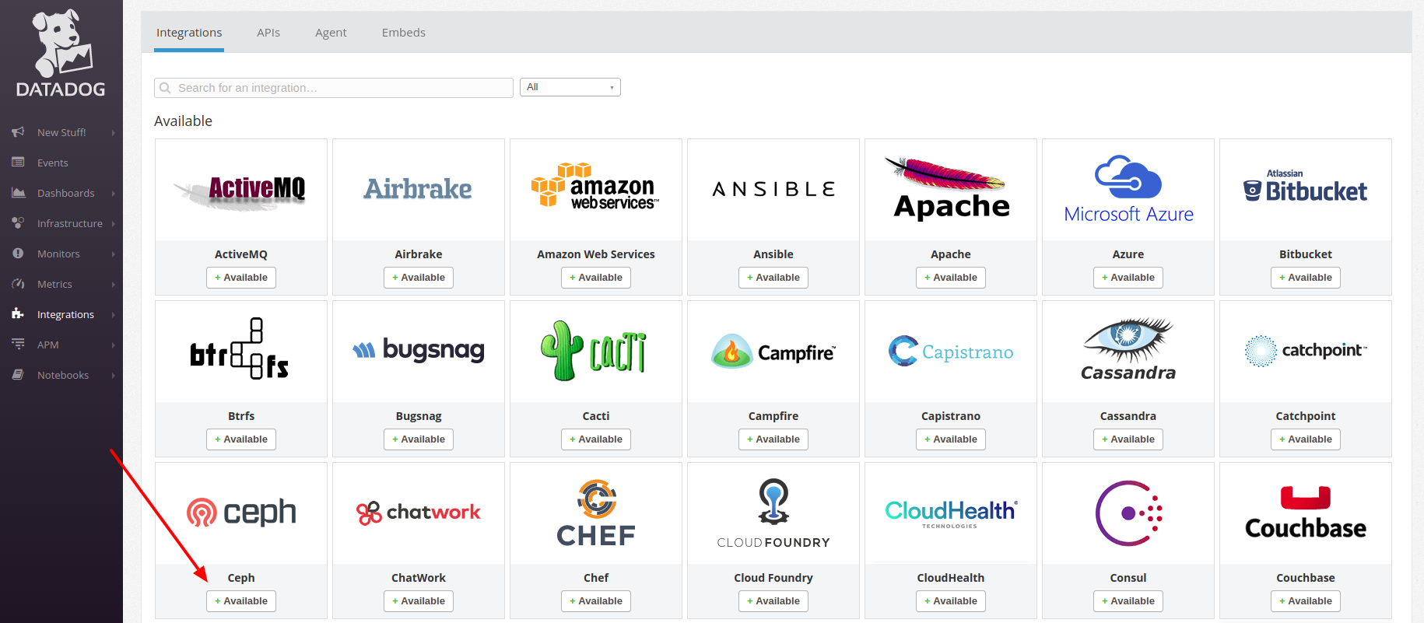Open the Cloud Foundry logo tile

(x=773, y=513)
